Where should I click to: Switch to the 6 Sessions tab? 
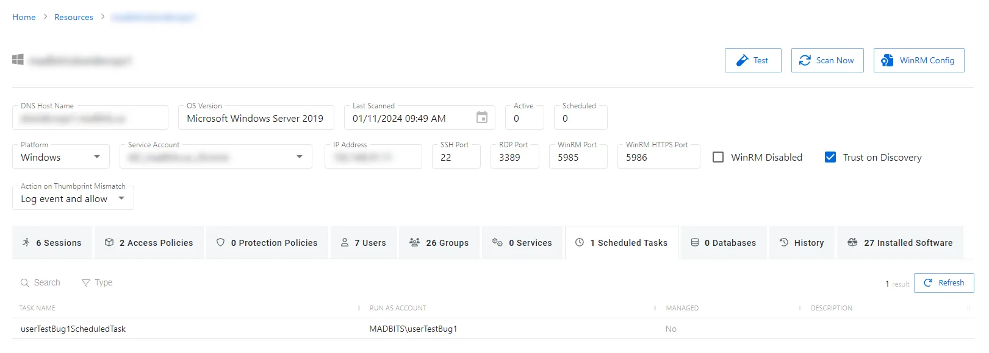pos(52,242)
